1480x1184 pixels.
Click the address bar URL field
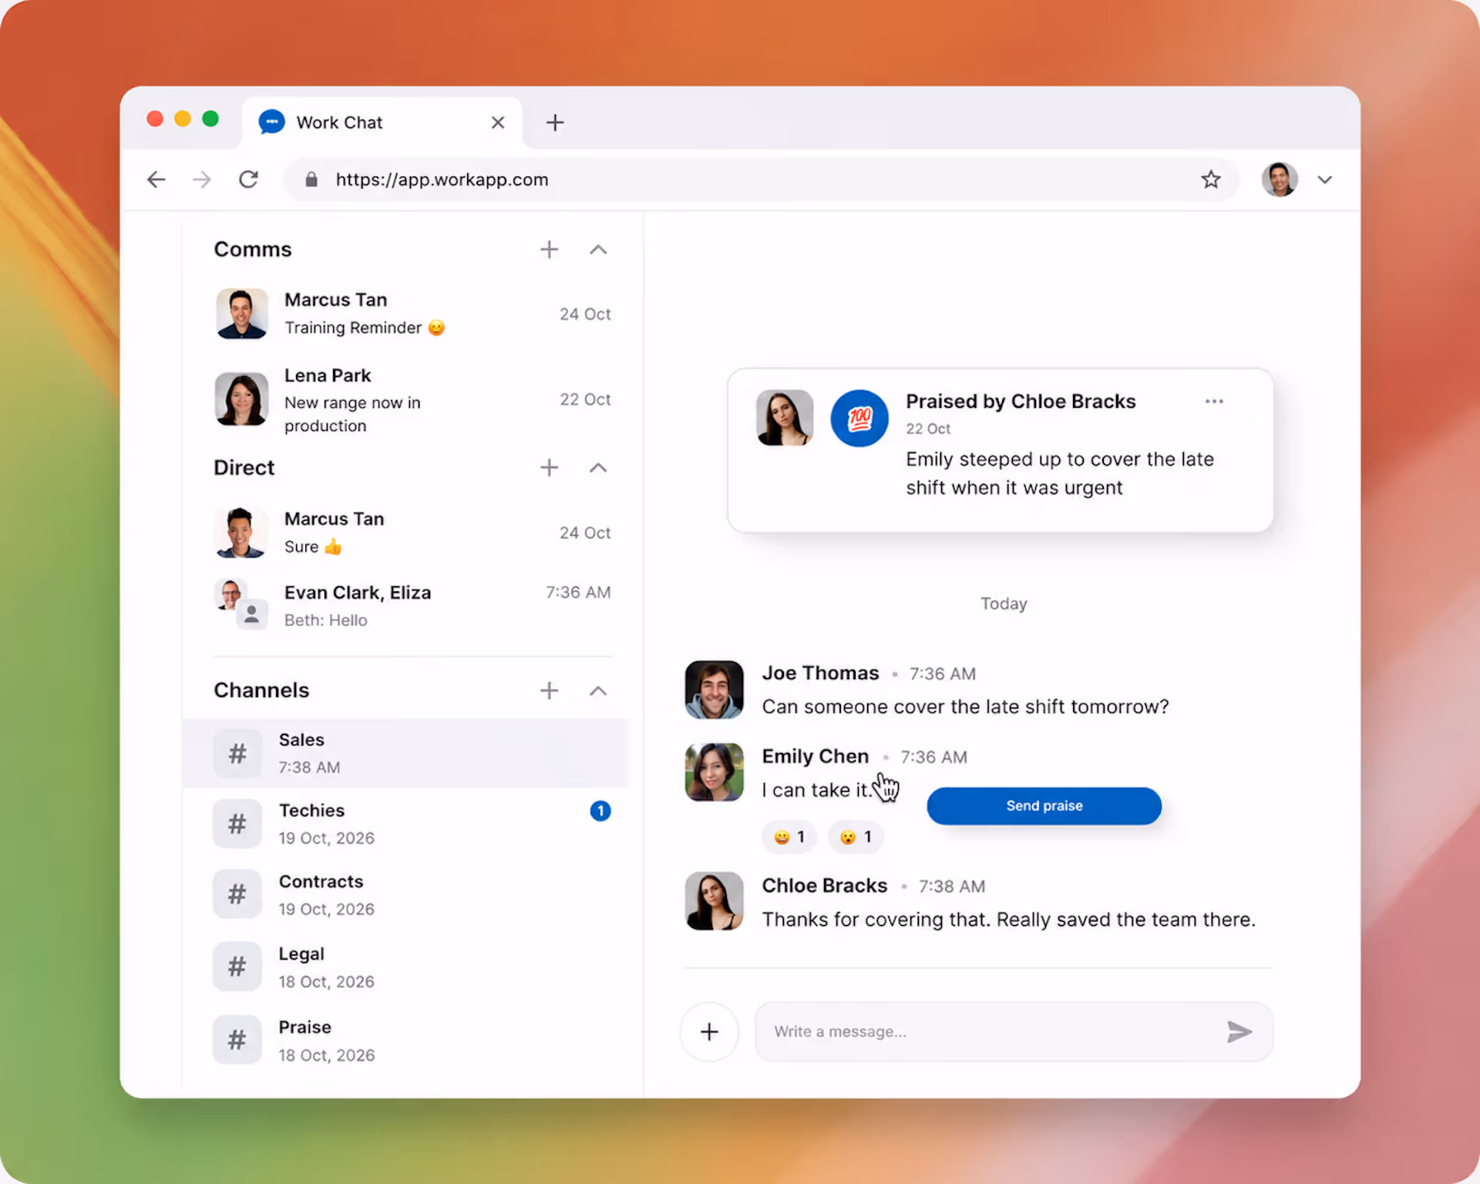coord(761,180)
